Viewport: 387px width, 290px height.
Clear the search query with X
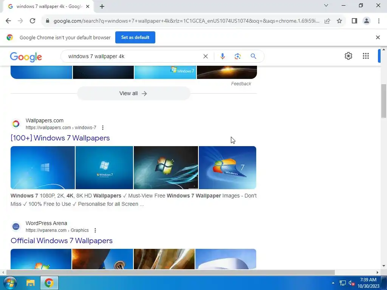205,57
